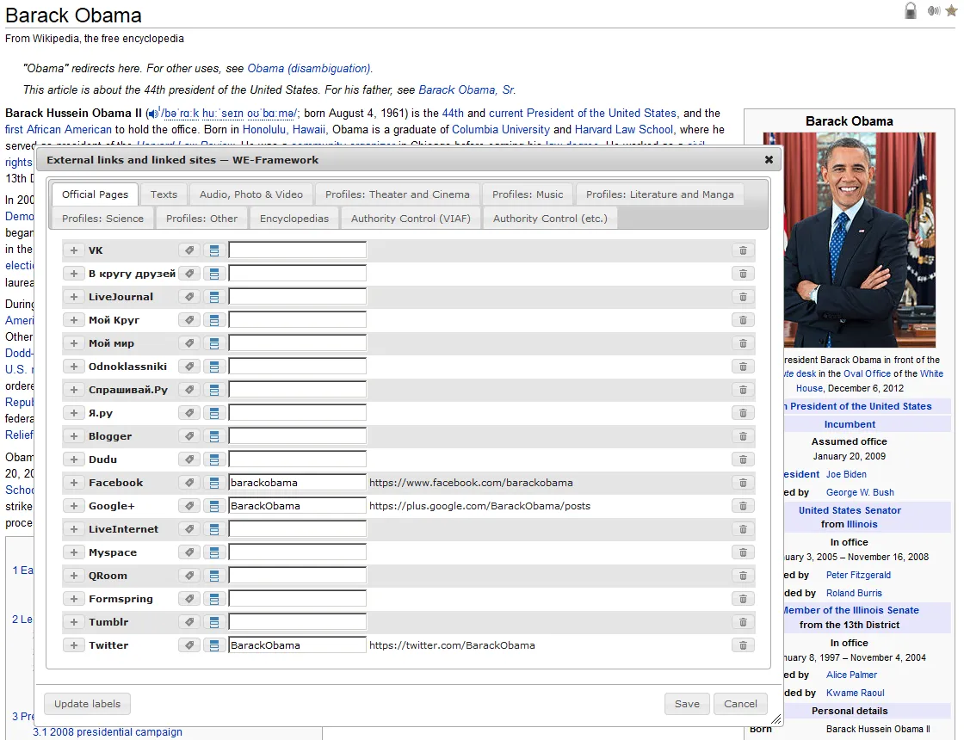964x740 pixels.
Task: Click the trash icon in the LiveInternet row
Action: point(743,529)
